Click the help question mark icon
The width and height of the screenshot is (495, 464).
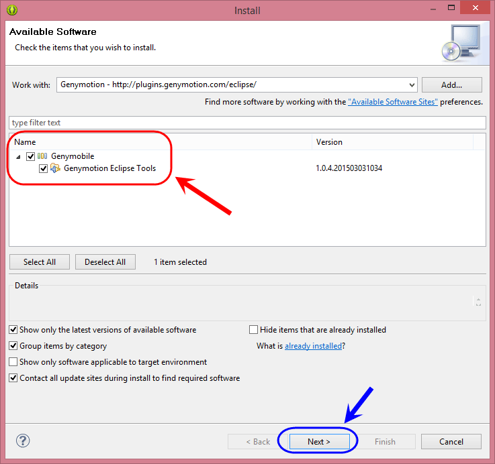click(x=23, y=441)
